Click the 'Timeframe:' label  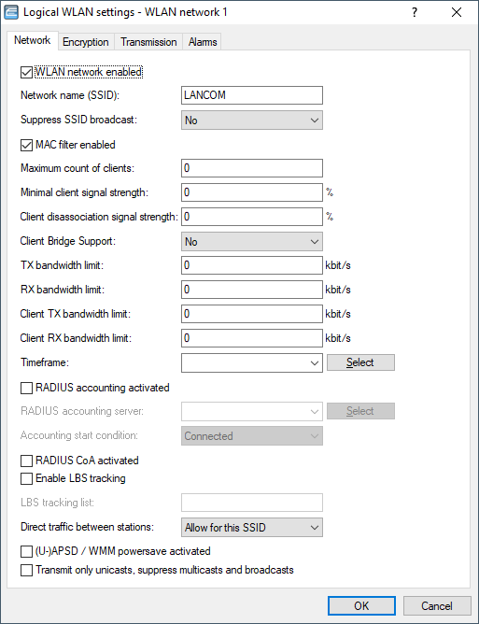[45, 362]
